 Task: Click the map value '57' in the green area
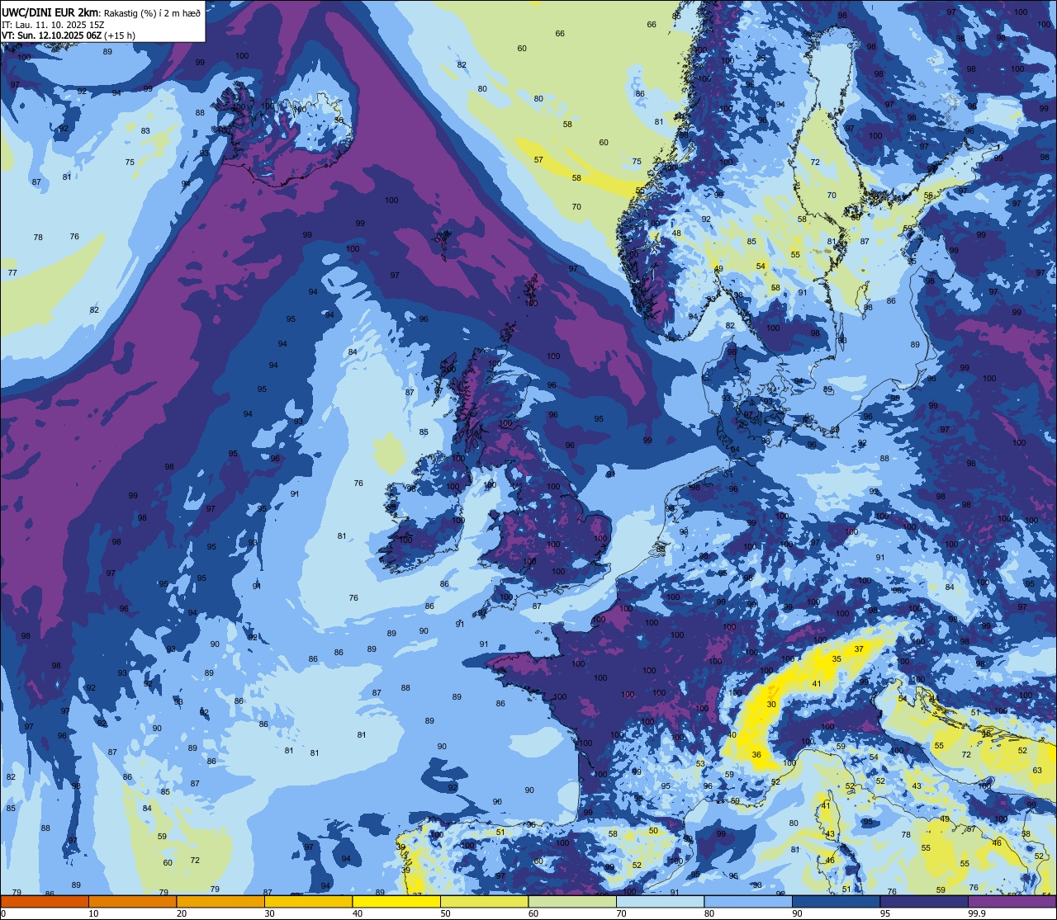(538, 159)
